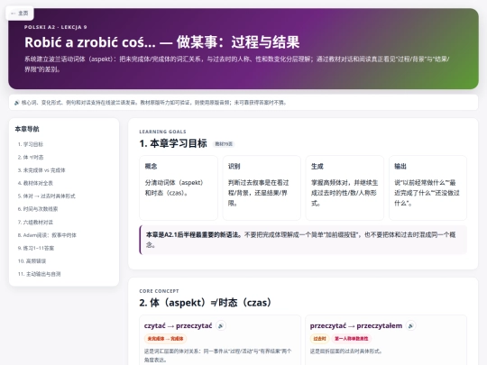
Task: Go back via the 主页 button
Action: [20, 14]
